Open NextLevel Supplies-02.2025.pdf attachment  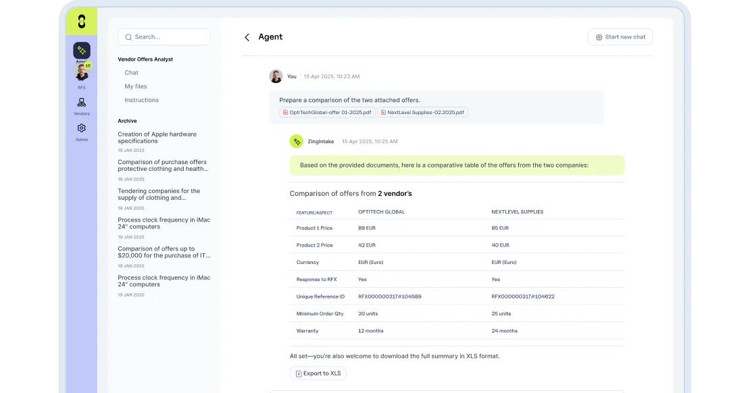423,112
